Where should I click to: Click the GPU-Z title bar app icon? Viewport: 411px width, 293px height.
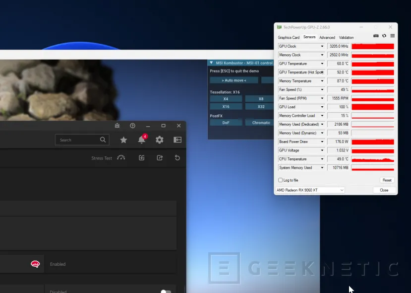pyautogui.click(x=279, y=27)
